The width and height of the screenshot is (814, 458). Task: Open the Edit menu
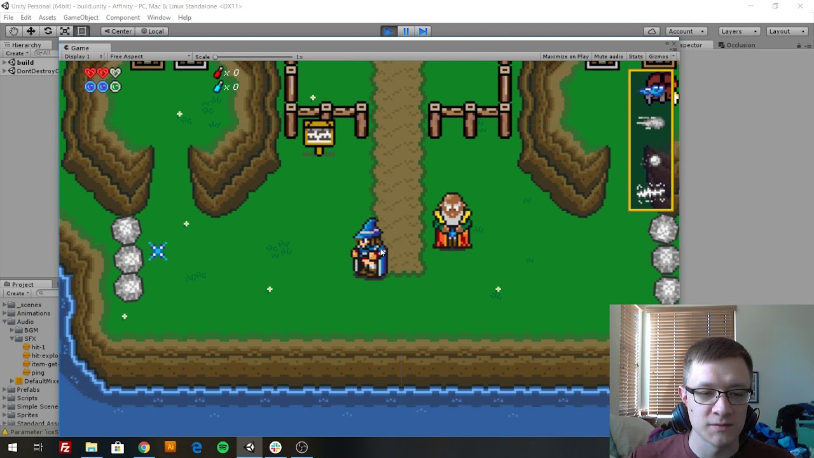point(25,17)
